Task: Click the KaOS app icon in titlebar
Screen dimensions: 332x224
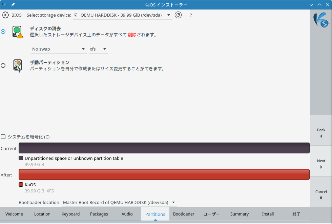Action: pyautogui.click(x=4, y=5)
